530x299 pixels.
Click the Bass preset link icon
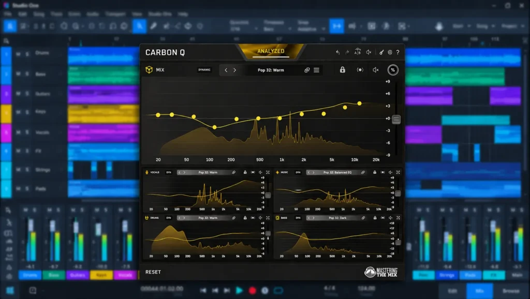(363, 218)
